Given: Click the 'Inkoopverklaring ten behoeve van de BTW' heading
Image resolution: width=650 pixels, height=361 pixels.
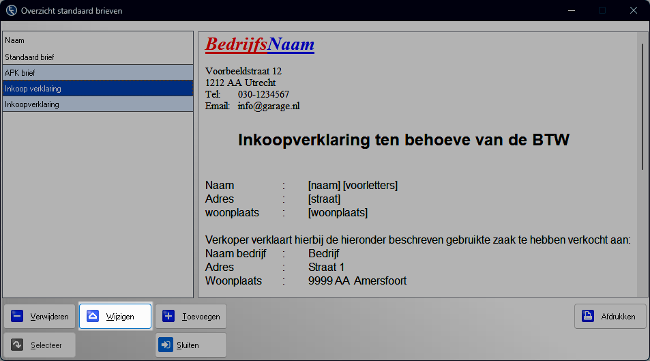Looking at the screenshot, I should [403, 141].
